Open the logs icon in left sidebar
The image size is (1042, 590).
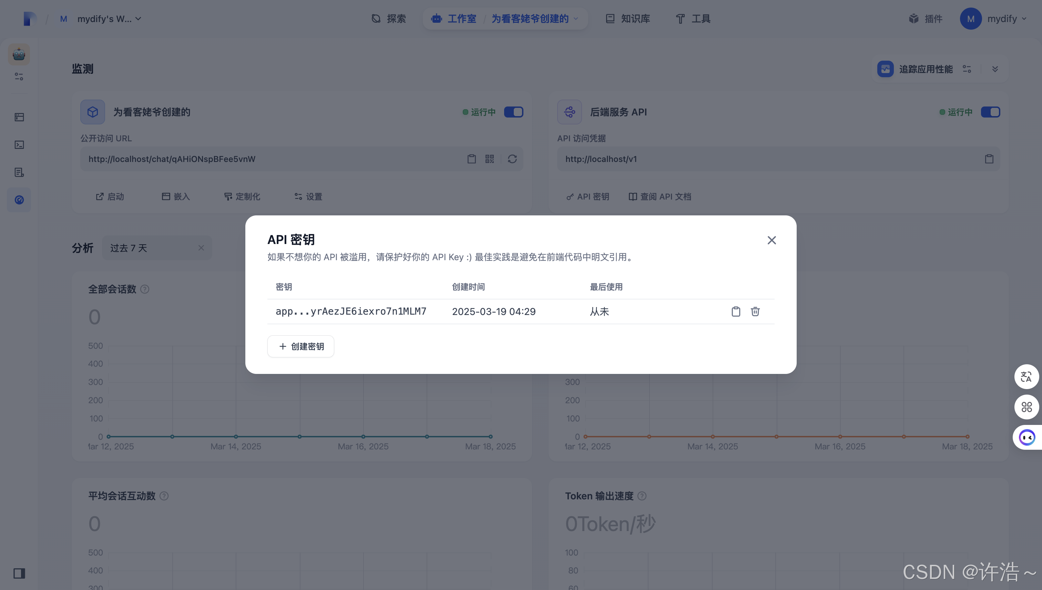point(19,172)
